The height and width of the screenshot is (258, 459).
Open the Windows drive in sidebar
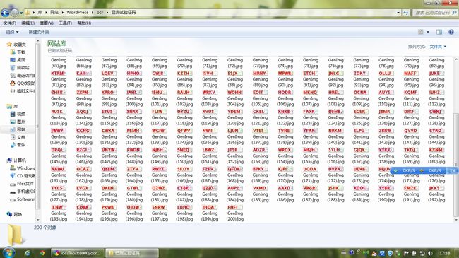pyautogui.click(x=23, y=168)
